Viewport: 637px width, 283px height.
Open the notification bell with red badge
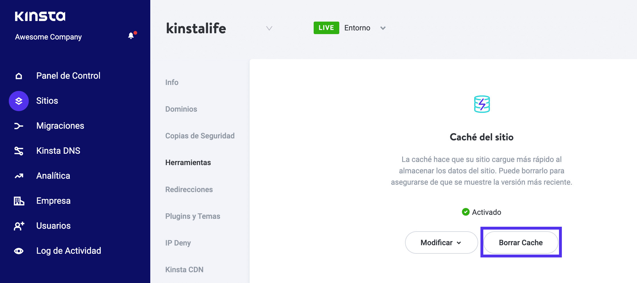(x=131, y=36)
